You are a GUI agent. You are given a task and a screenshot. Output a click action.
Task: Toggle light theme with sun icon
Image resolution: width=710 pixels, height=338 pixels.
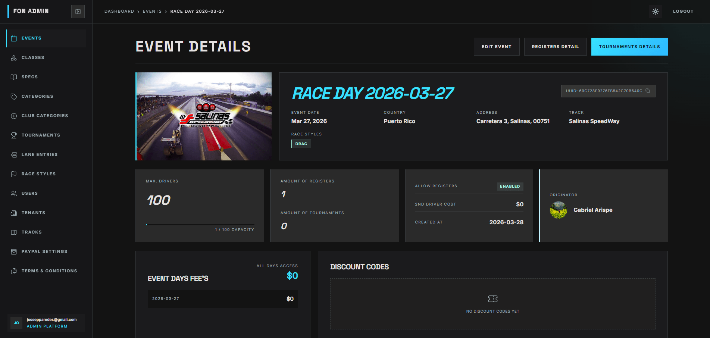(656, 12)
